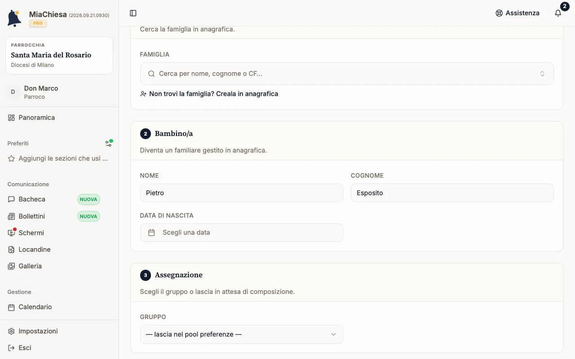Image resolution: width=575 pixels, height=359 pixels.
Task: Toggle the sidebar panel icon
Action: click(133, 13)
